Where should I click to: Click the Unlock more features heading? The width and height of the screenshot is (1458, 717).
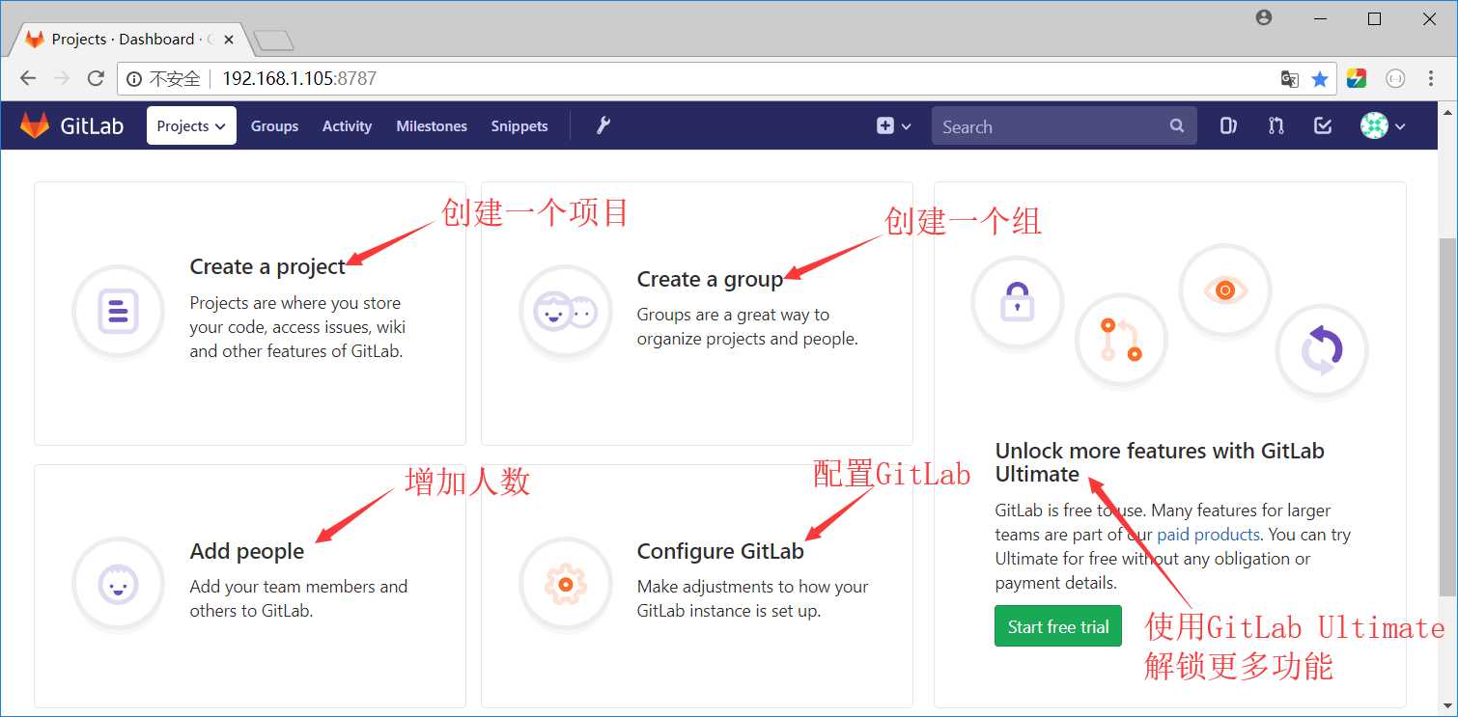[x=1160, y=462]
